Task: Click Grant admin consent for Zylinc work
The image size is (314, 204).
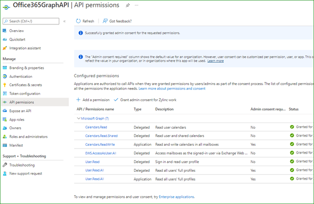Action: pyautogui.click(x=145, y=100)
